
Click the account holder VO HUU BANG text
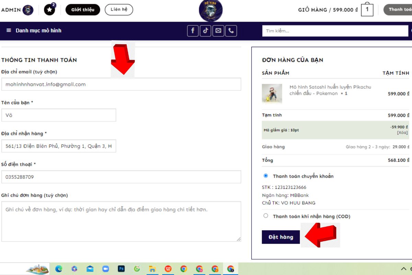point(298,203)
